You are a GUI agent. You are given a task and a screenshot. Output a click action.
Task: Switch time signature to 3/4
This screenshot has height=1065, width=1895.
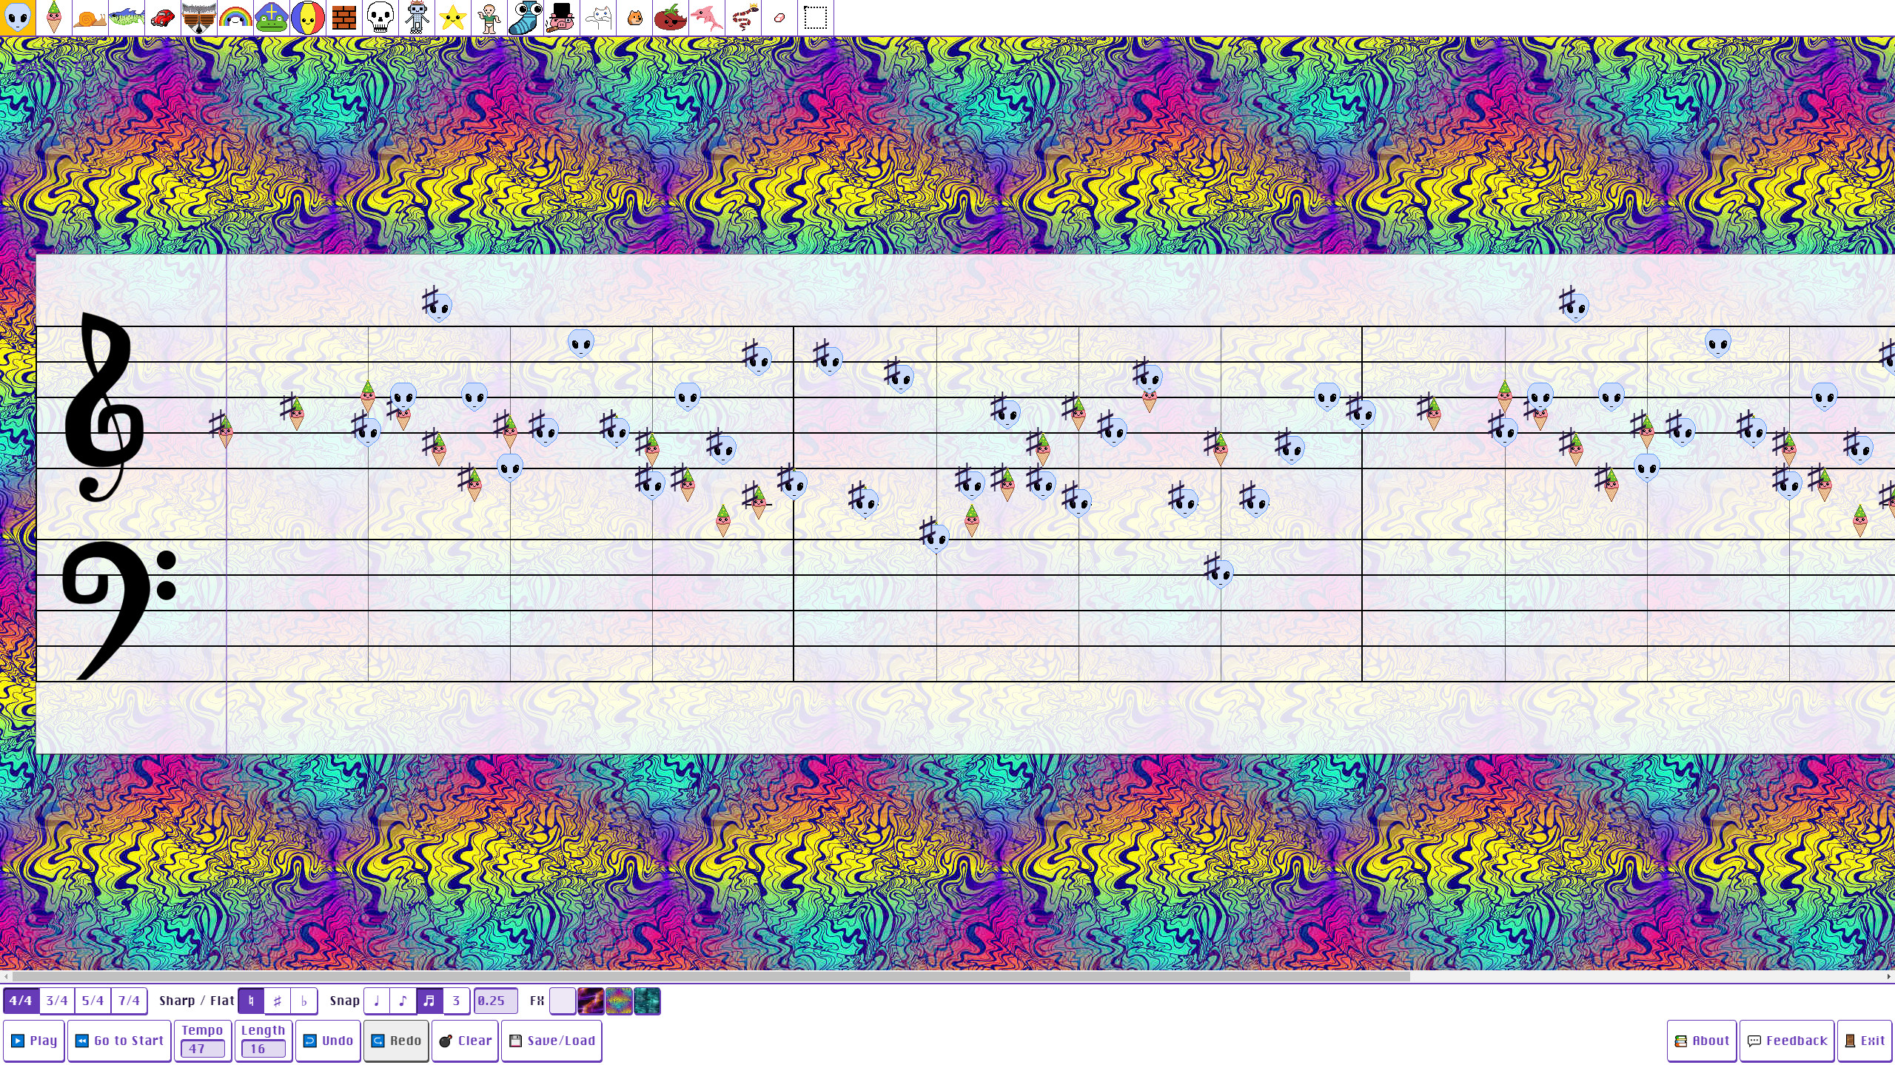(x=56, y=1001)
